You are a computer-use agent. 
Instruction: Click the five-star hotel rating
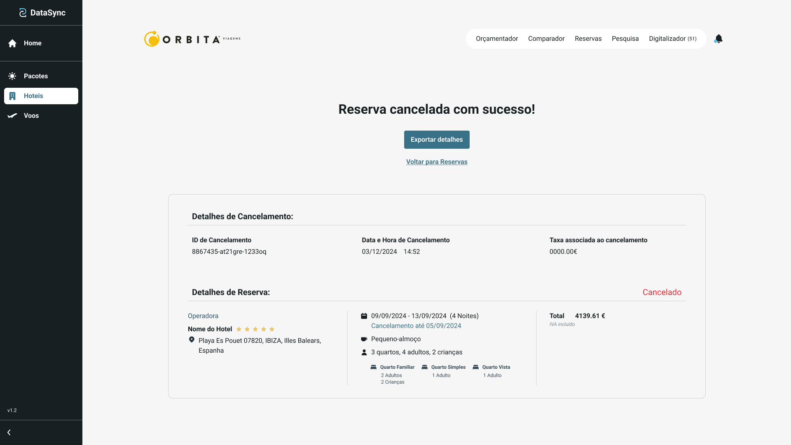pyautogui.click(x=255, y=329)
